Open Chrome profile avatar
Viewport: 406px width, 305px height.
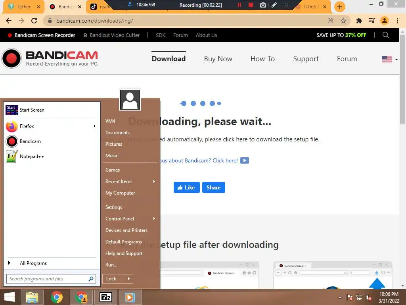pos(385,21)
